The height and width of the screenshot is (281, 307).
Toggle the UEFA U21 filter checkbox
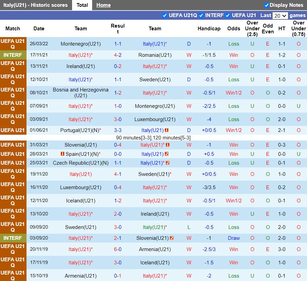tap(228, 15)
